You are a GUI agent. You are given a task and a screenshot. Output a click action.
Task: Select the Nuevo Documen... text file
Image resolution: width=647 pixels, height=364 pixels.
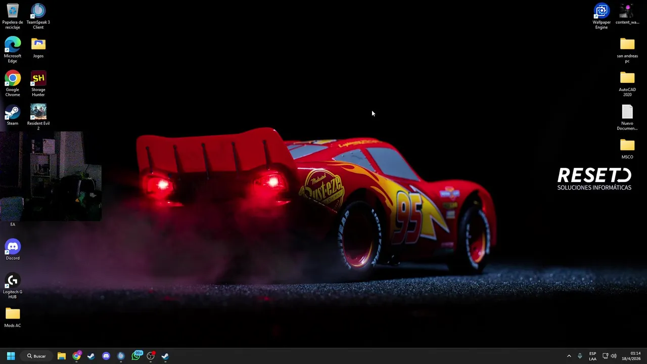pyautogui.click(x=627, y=117)
